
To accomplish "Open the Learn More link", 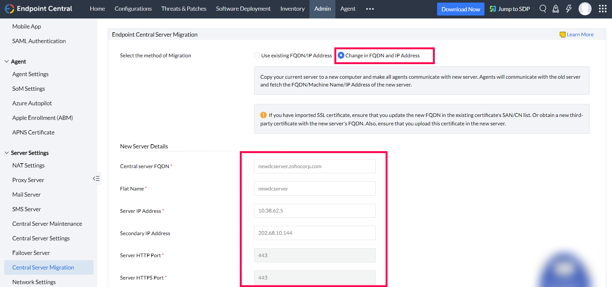I will 580,35.
